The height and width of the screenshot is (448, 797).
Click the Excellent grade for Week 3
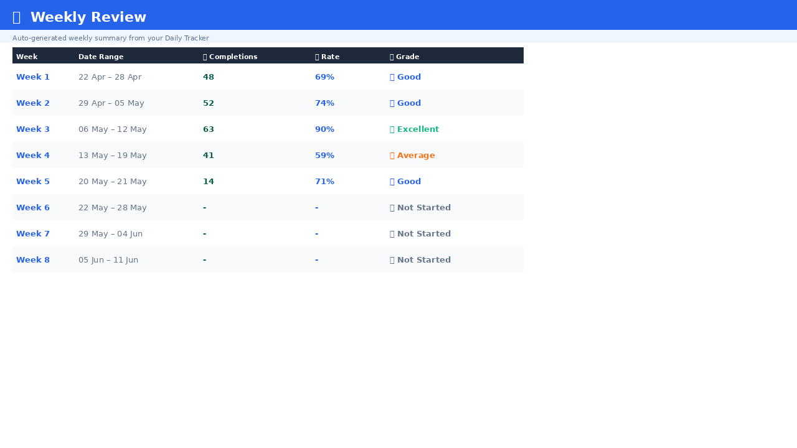(x=415, y=129)
